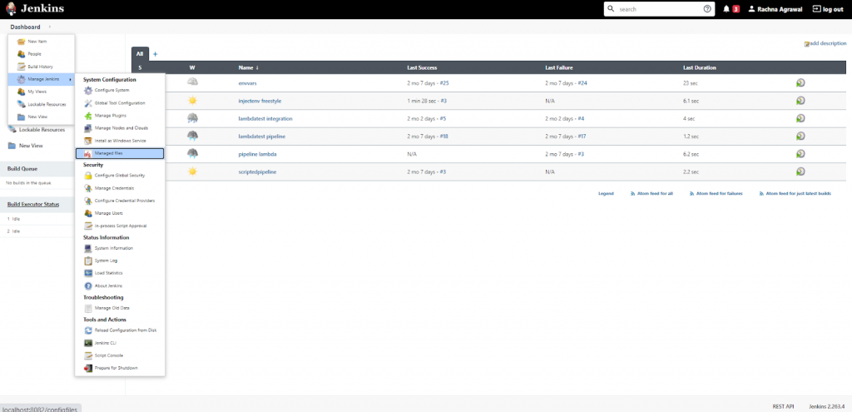Open the Rachna Agrawal user profile

click(776, 9)
